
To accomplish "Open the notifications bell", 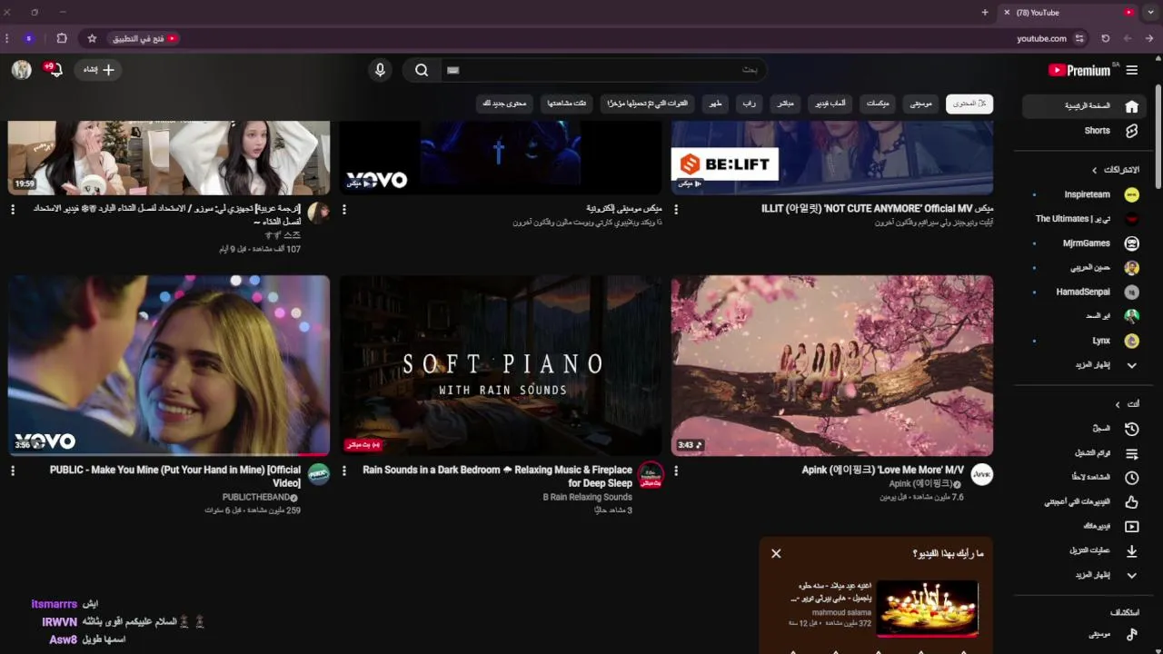I will pos(55,69).
